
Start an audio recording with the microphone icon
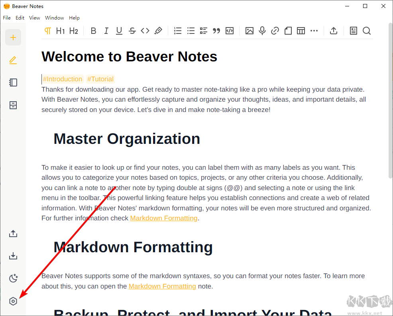pos(262,31)
